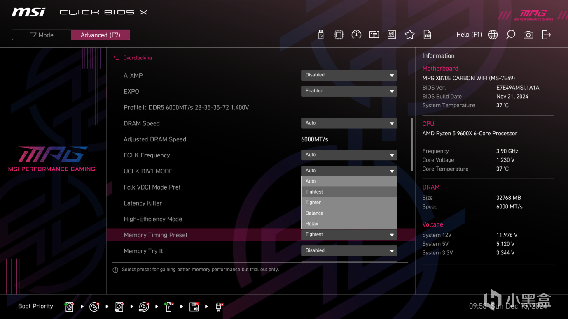Image resolution: width=568 pixels, height=319 pixels.
Task: Select the DRAM Speed setting label
Action: [x=142, y=124]
